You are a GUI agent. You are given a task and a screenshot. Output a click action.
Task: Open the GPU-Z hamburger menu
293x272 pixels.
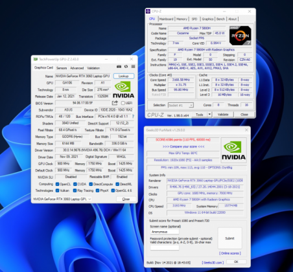point(133,67)
